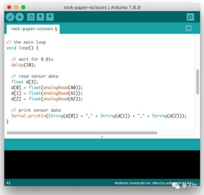
Task: Click the '// wait for 0.01s' comment
Action: click(x=32, y=59)
